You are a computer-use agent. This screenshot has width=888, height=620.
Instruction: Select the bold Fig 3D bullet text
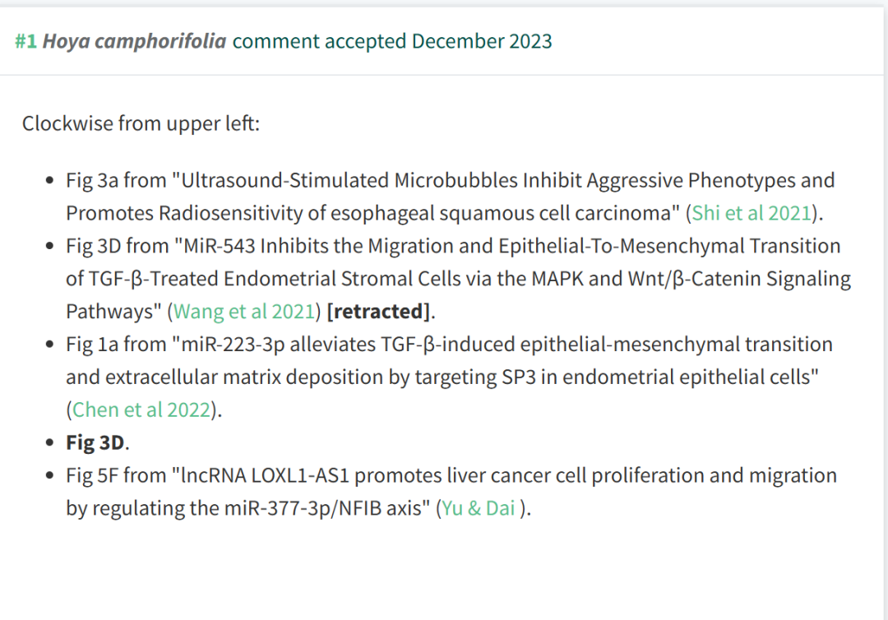point(95,442)
